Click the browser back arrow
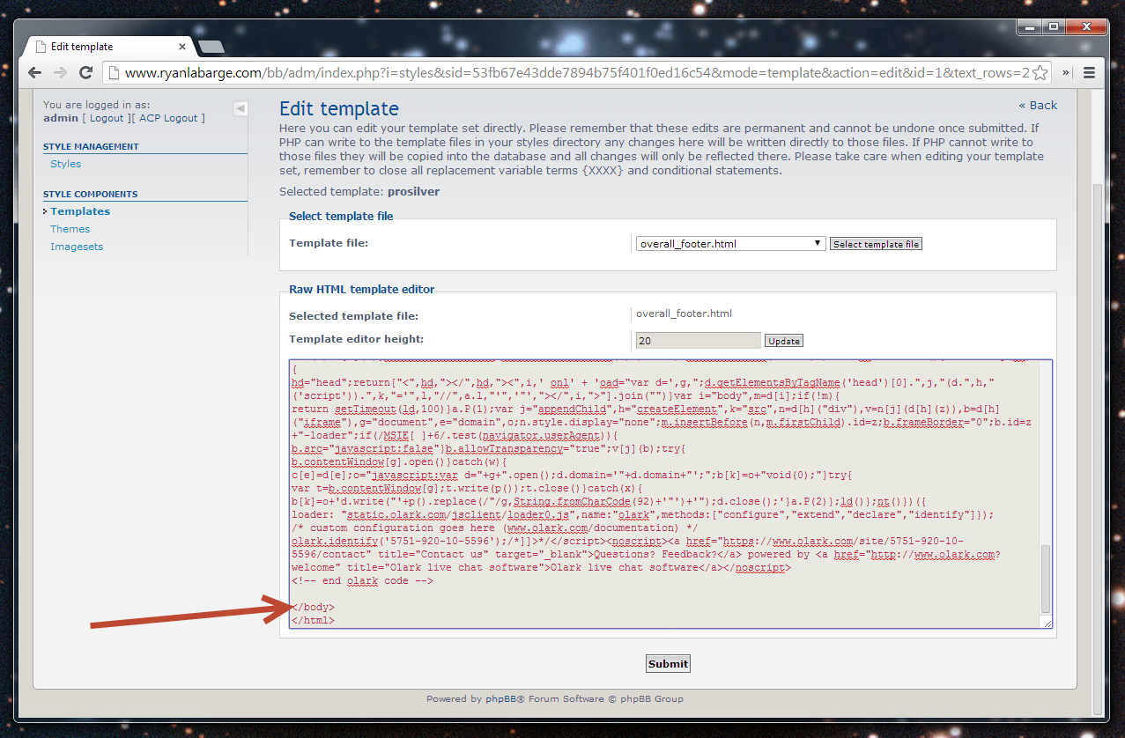This screenshot has width=1125, height=738. tap(36, 72)
